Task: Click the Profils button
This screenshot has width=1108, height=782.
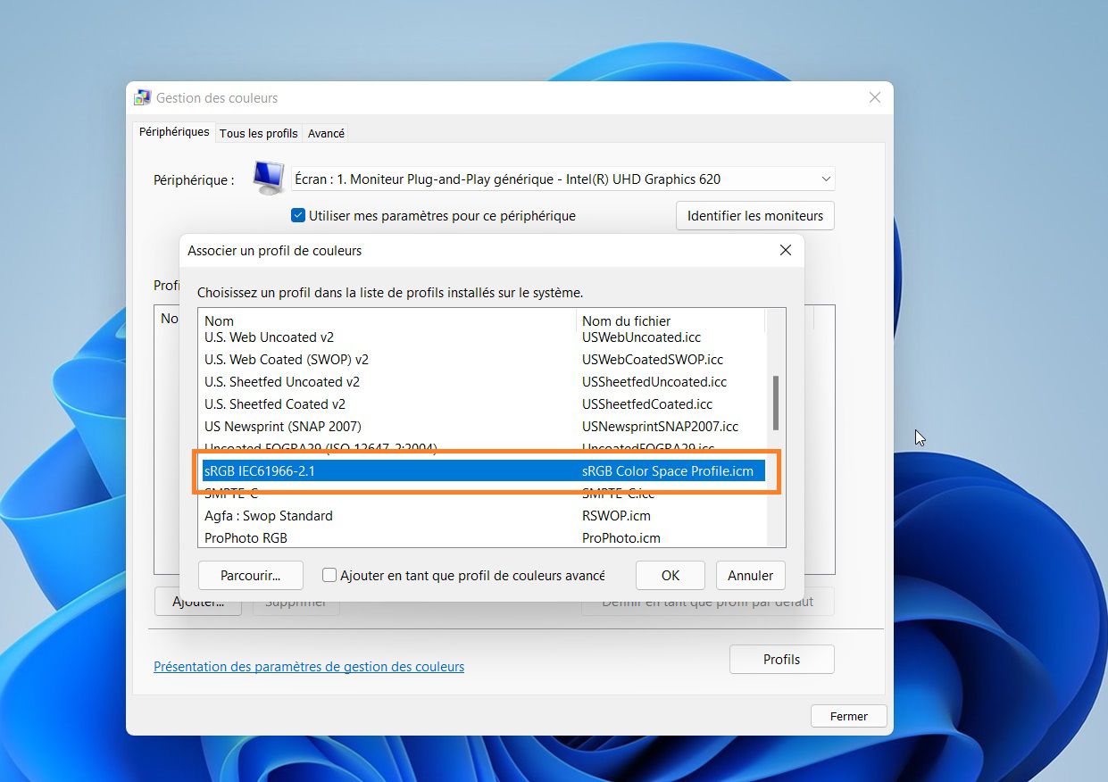Action: [x=782, y=660]
